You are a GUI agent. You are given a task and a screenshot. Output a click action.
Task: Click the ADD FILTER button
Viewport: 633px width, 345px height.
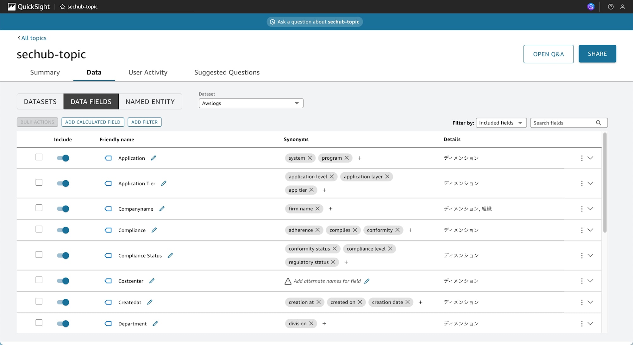pyautogui.click(x=144, y=122)
